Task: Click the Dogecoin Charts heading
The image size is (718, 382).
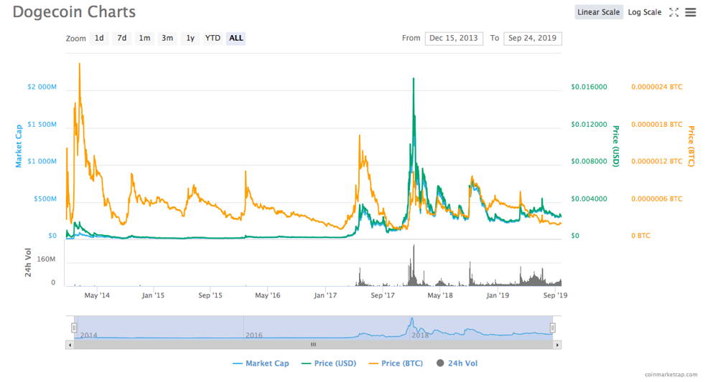Action: click(74, 12)
